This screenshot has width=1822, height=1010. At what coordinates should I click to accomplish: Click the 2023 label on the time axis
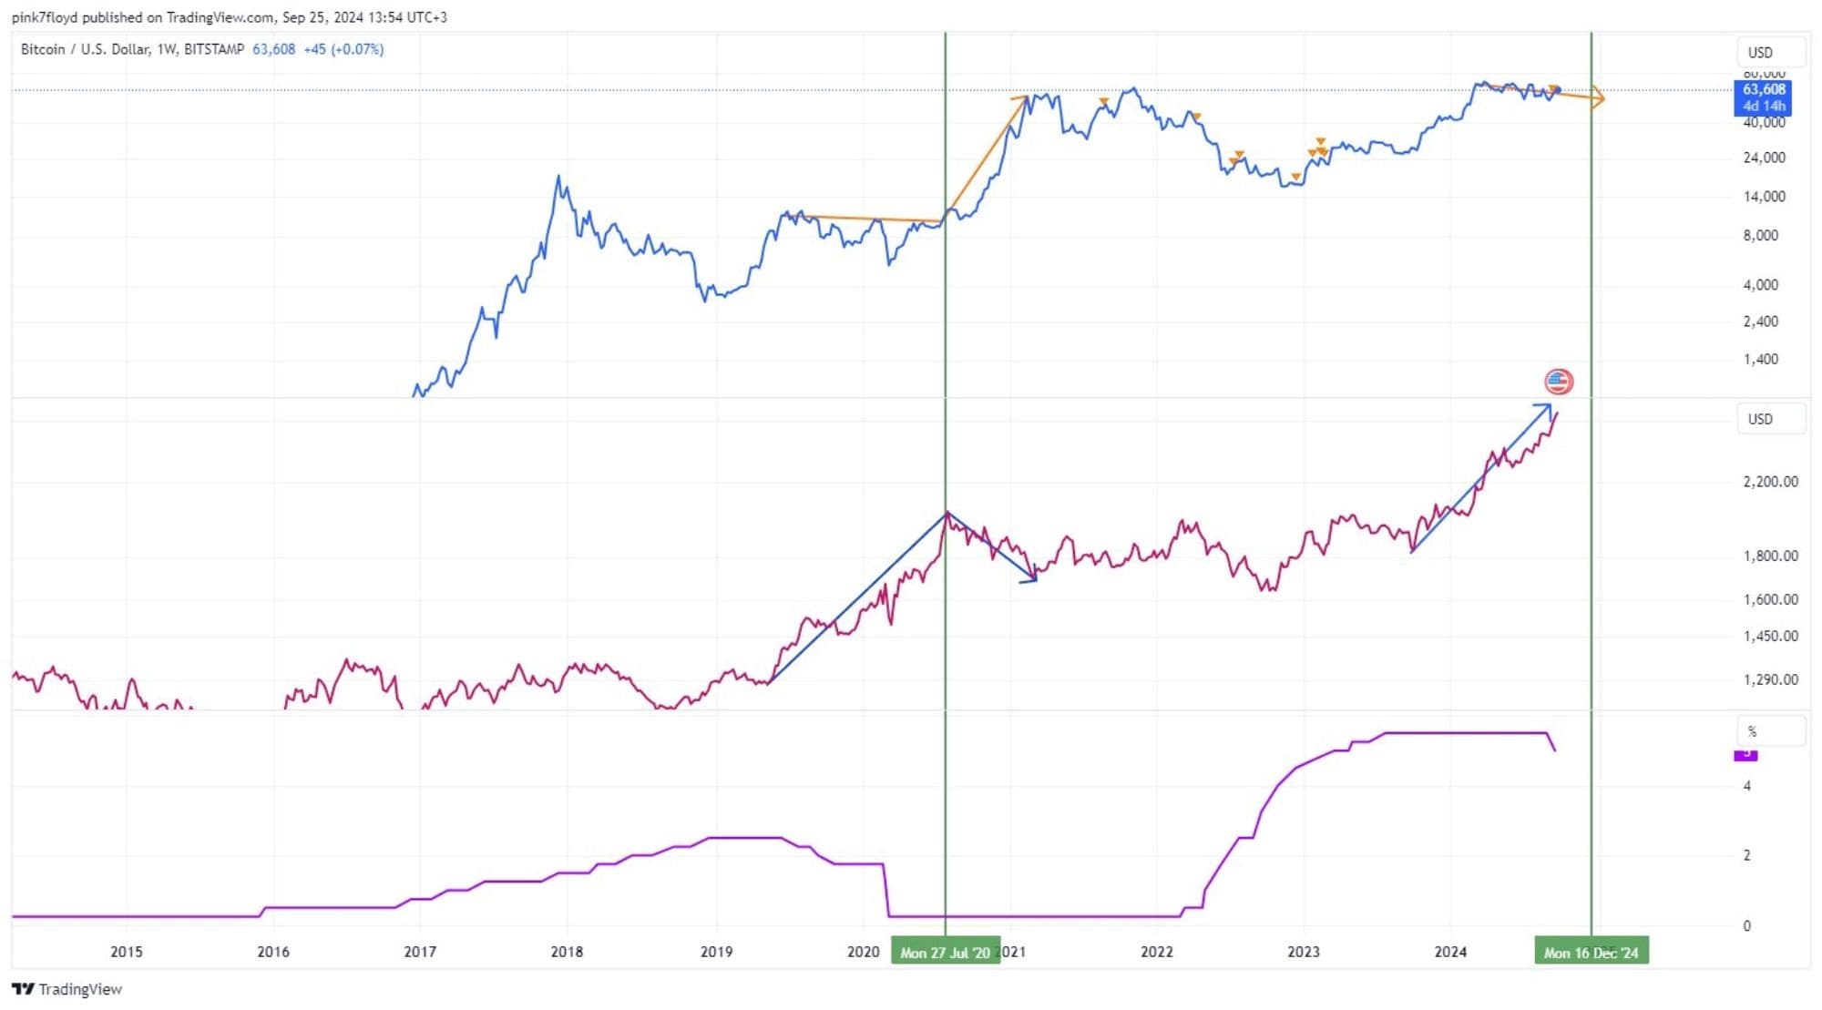coord(1303,952)
